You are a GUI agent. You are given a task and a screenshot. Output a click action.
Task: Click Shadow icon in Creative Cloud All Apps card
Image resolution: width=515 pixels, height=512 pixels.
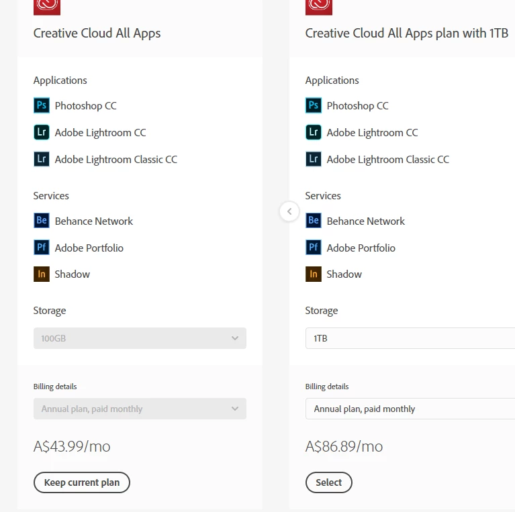coord(42,274)
